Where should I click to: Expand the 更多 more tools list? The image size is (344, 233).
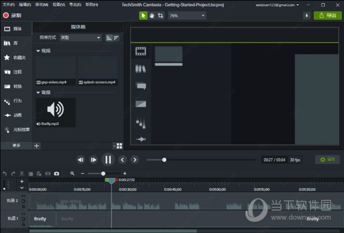coord(16,145)
